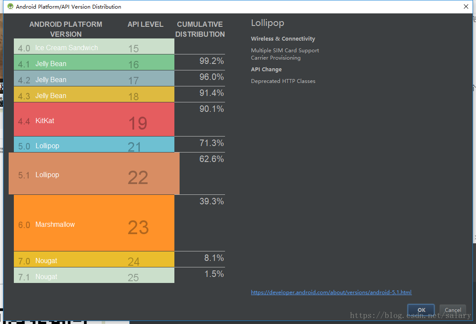Select the 5.0 Lollipop row
476x324 pixels.
click(94, 144)
